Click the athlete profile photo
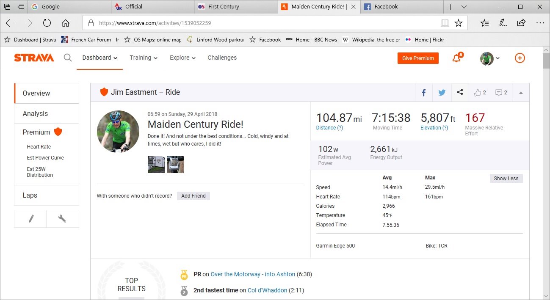Viewport: 550px width, 300px height. click(x=118, y=132)
